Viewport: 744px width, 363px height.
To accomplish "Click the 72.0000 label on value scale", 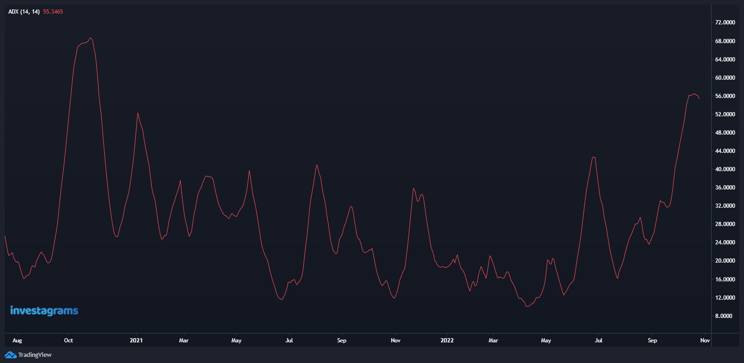I will [725, 23].
